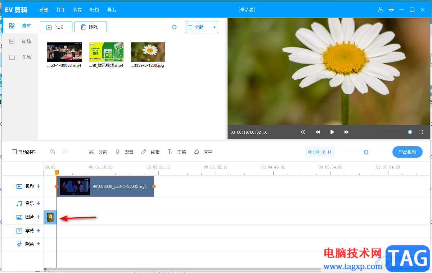This screenshot has height=273, width=432.
Task: Open the 作品 works tab
Action: point(20,57)
